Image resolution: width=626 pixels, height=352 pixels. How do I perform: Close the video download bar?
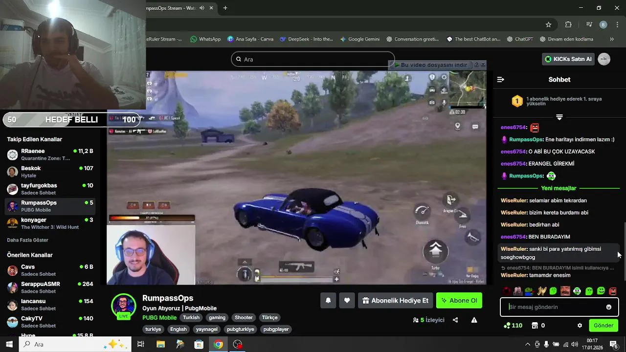pyautogui.click(x=483, y=65)
